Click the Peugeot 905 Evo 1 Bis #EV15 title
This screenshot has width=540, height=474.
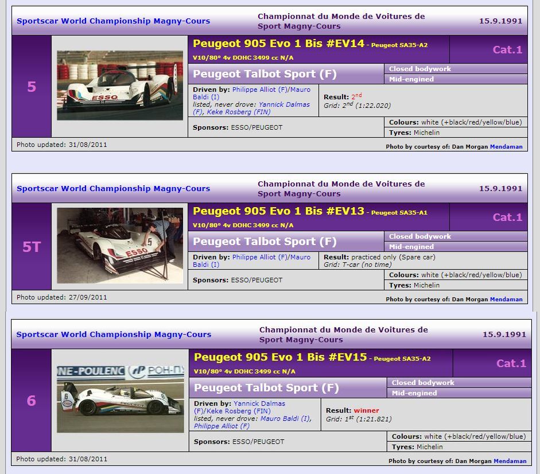point(280,357)
